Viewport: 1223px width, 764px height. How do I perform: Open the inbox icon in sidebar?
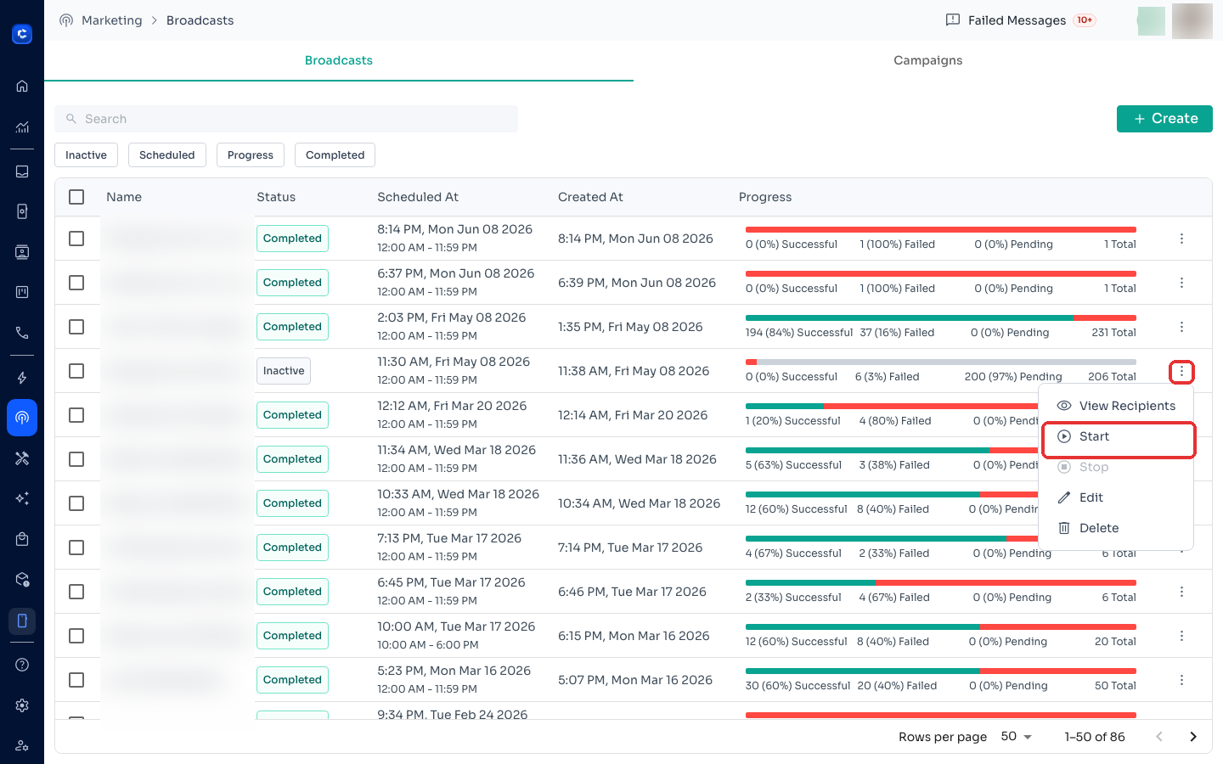tap(22, 171)
